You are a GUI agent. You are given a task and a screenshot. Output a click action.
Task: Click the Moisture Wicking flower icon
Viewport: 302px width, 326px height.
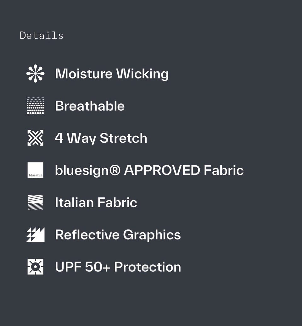point(35,74)
